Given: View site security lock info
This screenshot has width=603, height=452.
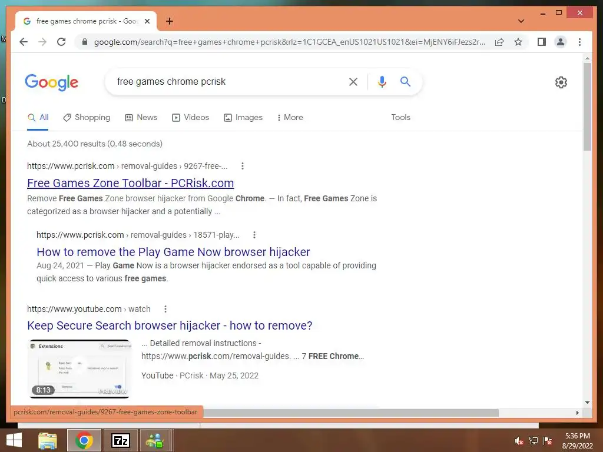Looking at the screenshot, I should pos(85,42).
